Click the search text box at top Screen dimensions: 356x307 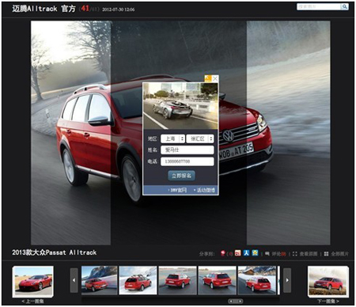tap(319, 6)
